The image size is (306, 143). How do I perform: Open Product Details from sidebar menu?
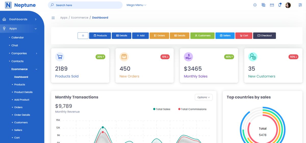point(23,92)
